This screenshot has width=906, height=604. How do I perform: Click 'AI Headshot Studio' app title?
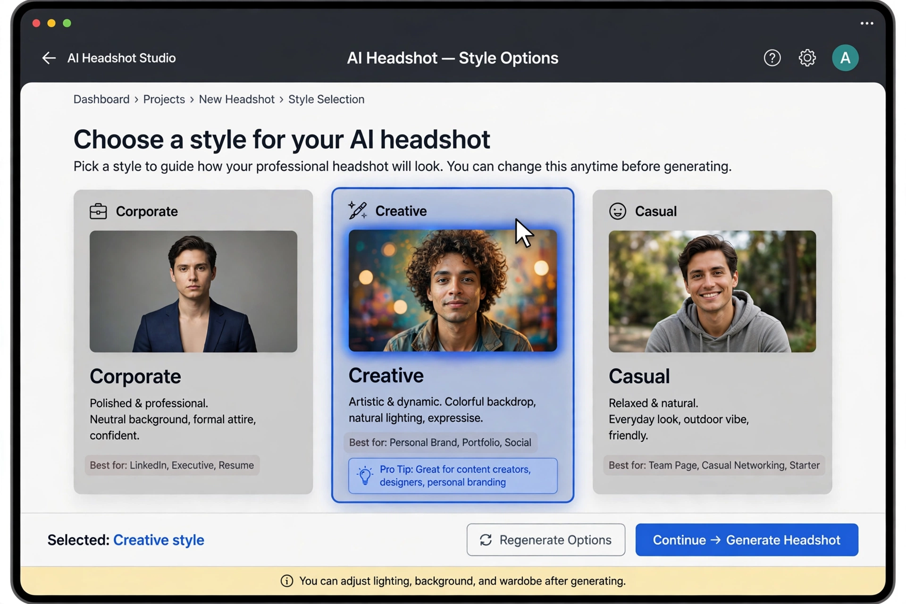point(121,58)
